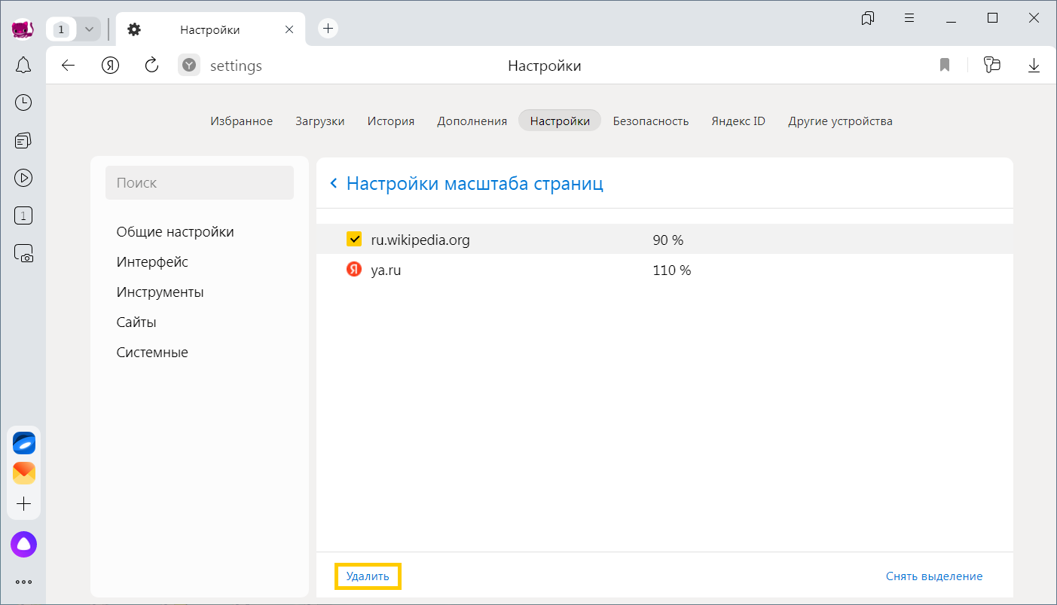The image size is (1057, 605).
Task: Open the browser profile avatar icon
Action: pos(23,29)
